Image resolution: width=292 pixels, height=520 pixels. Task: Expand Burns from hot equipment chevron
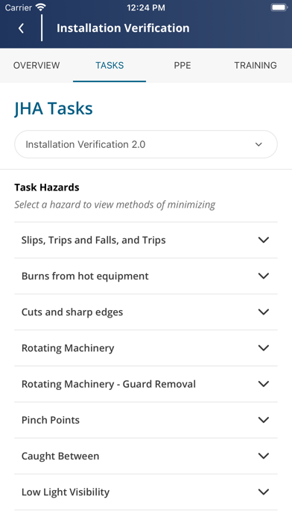(263, 276)
